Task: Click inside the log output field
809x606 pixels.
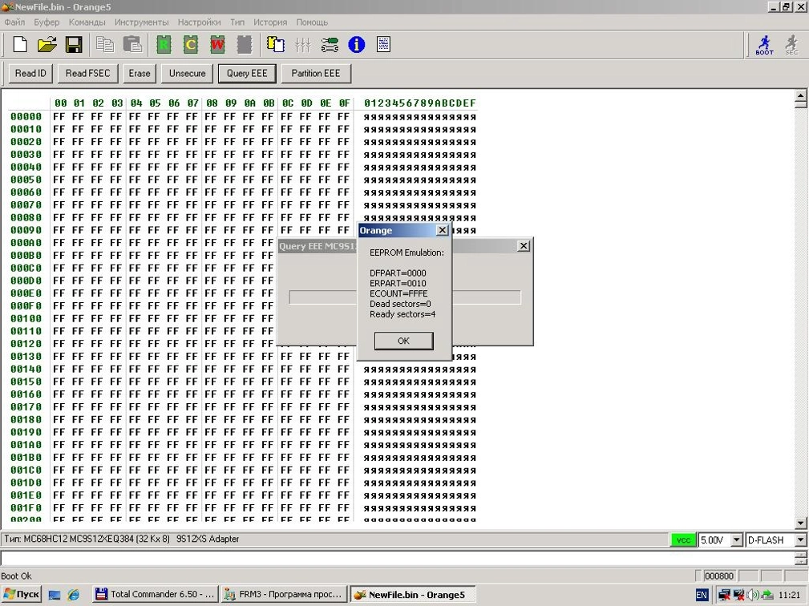Action: [397, 558]
